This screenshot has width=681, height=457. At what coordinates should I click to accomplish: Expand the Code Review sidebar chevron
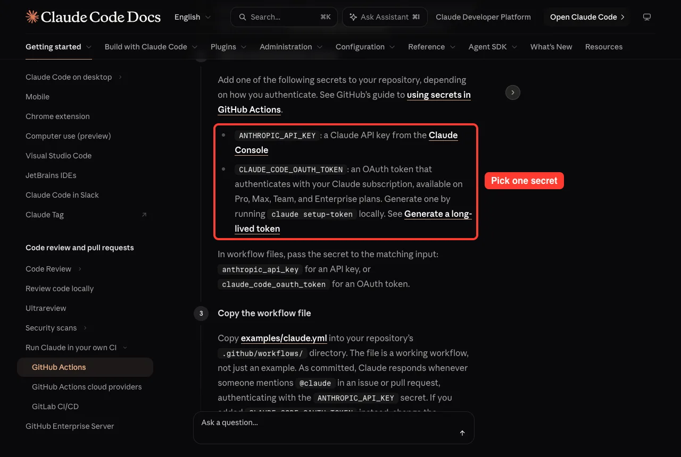[80, 269]
